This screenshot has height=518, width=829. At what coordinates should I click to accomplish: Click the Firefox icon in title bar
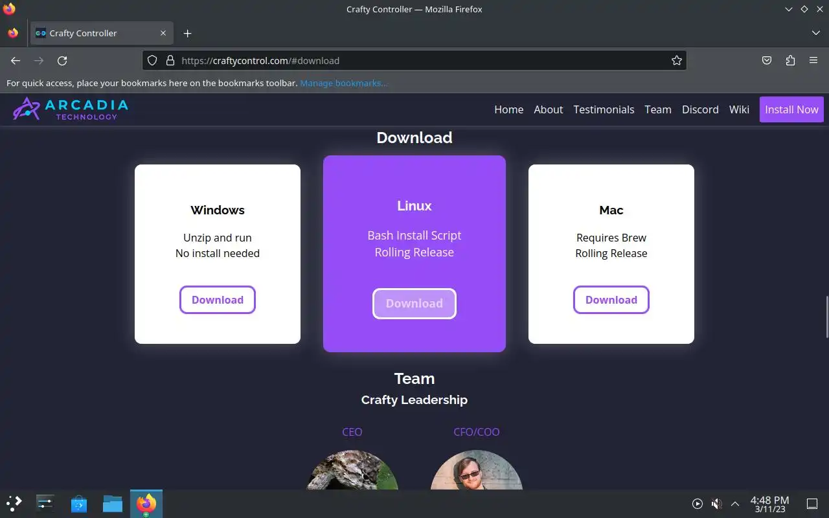9,9
